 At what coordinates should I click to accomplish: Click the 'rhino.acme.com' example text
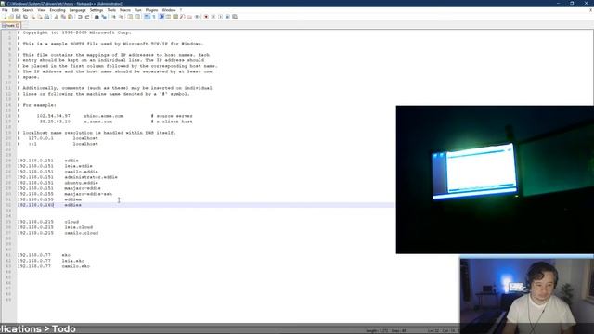click(x=104, y=116)
